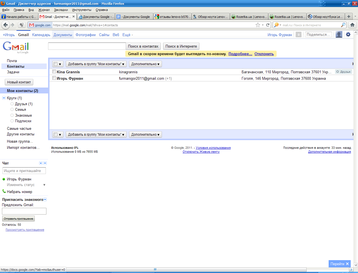Click the Условия использования footer link
This screenshot has height=273, width=358.
(x=213, y=148)
